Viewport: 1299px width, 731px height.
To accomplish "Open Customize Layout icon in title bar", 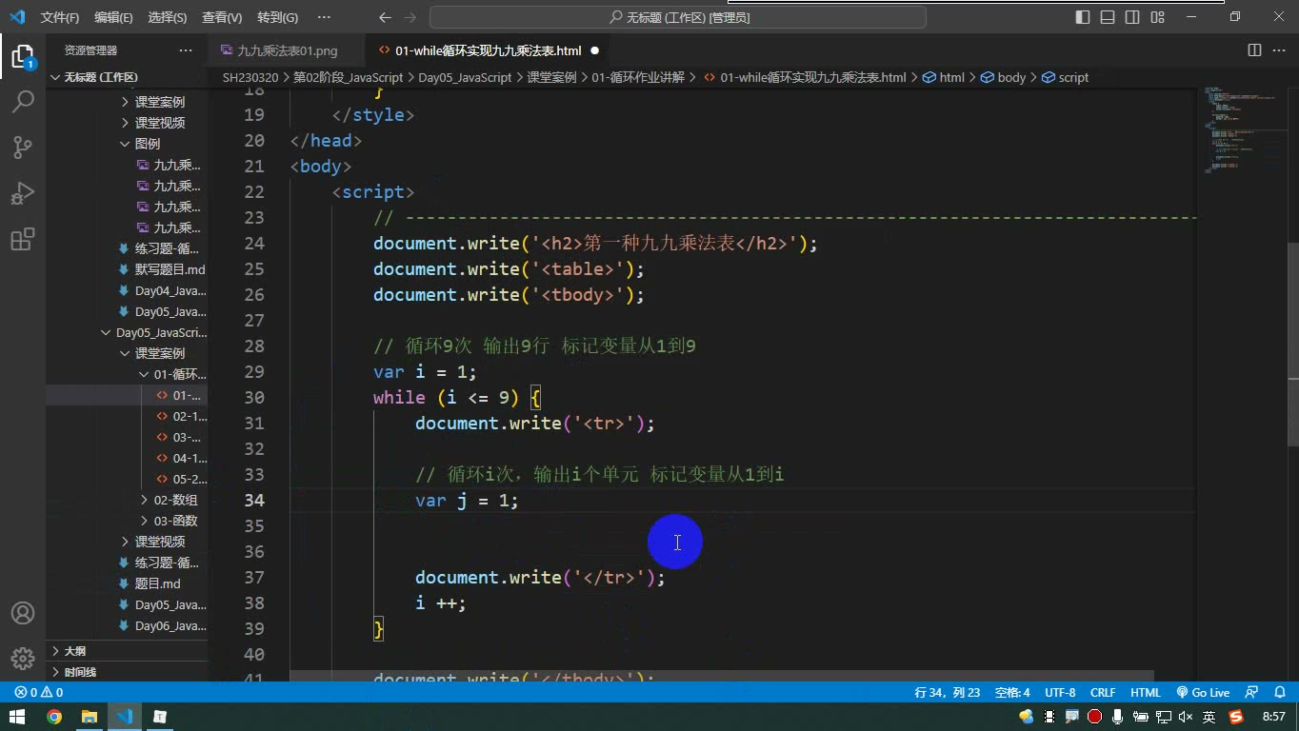I will click(x=1157, y=17).
